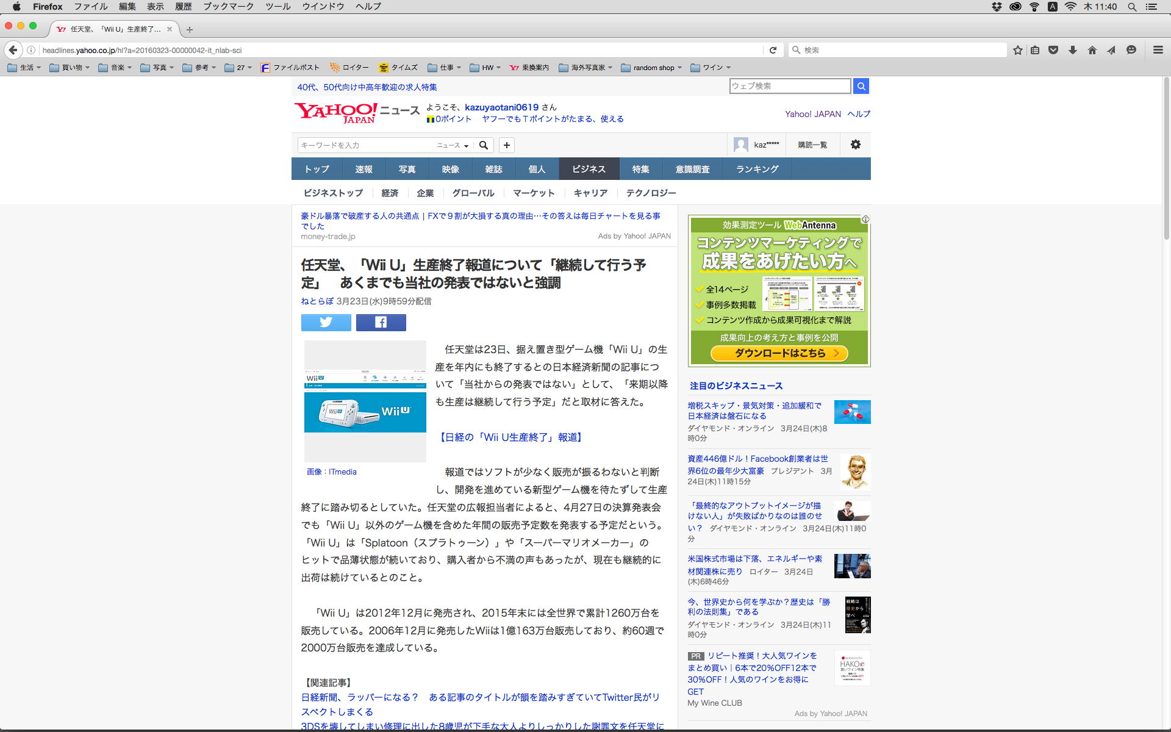Click the キーワードを入力 search field
The height and width of the screenshot is (732, 1171).
click(365, 145)
